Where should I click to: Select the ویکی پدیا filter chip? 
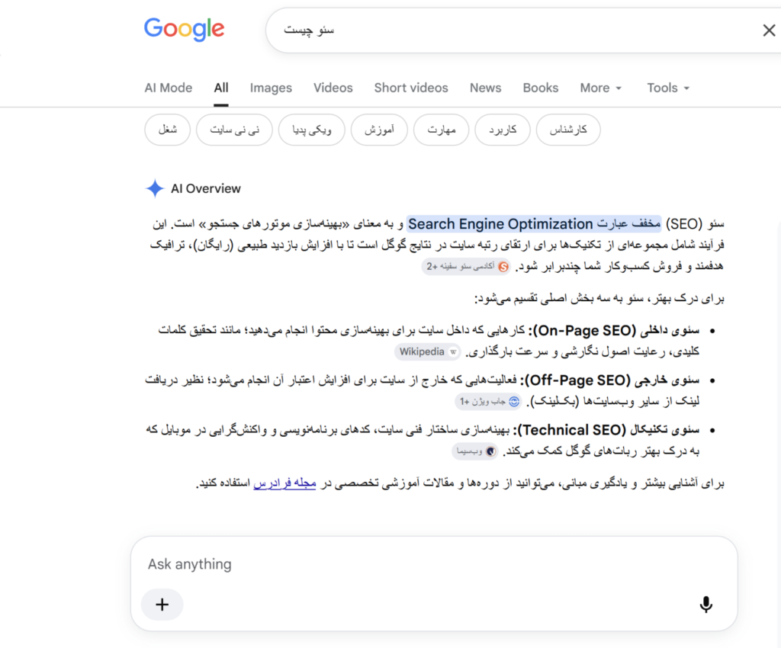pos(312,130)
